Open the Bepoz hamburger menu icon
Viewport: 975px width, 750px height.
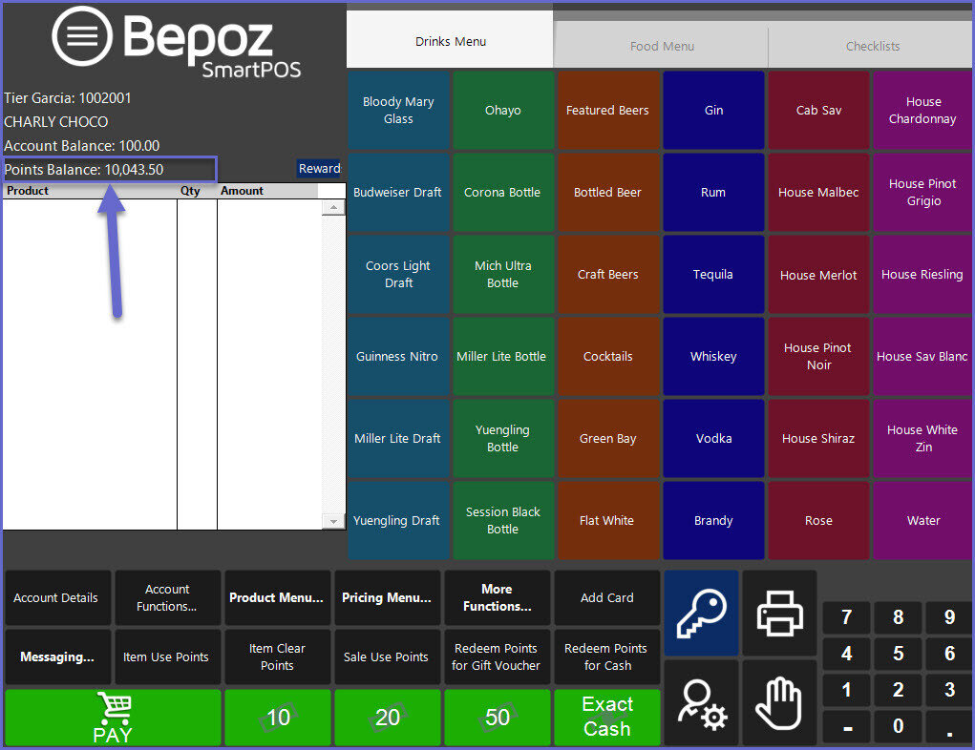coord(82,36)
